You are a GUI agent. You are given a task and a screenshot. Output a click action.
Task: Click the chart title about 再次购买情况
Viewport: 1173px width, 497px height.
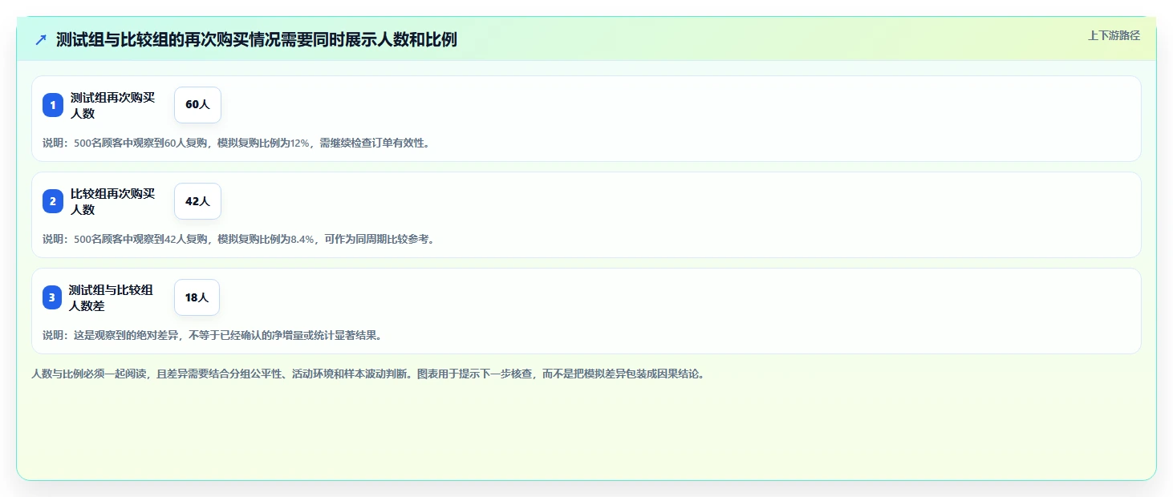[257, 39]
